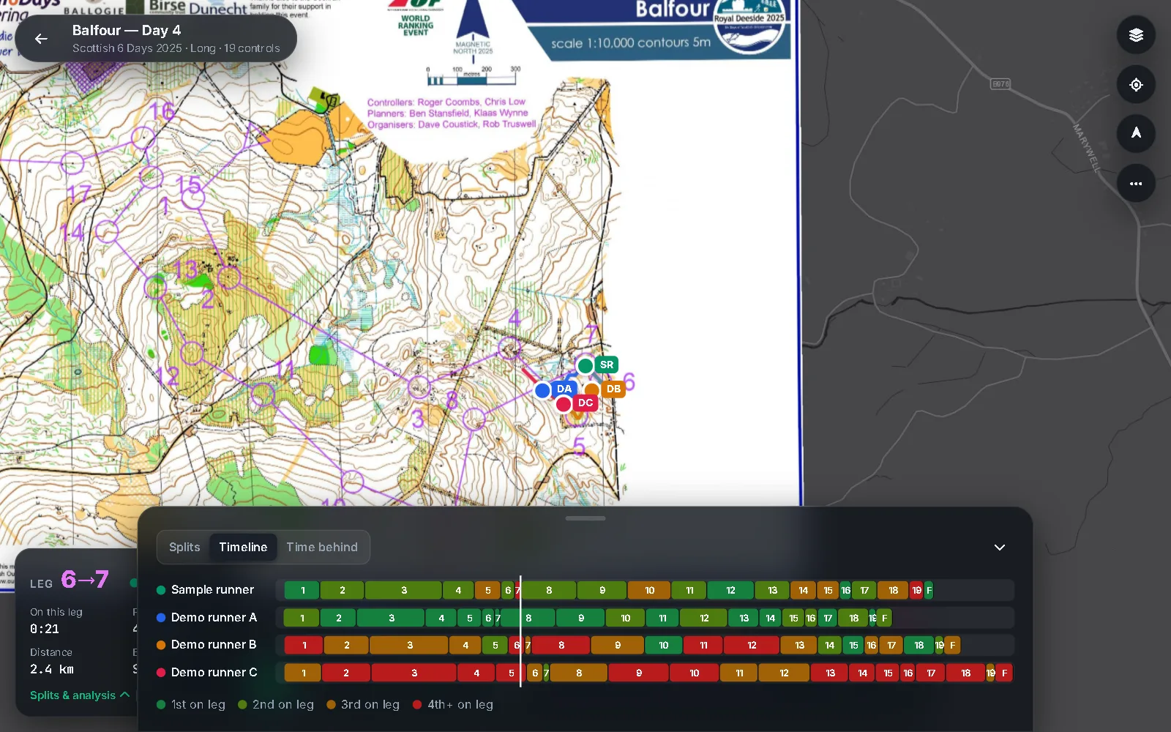This screenshot has height=732, width=1171.
Task: Click Demo runner B leg 12 segment
Action: 752,645
